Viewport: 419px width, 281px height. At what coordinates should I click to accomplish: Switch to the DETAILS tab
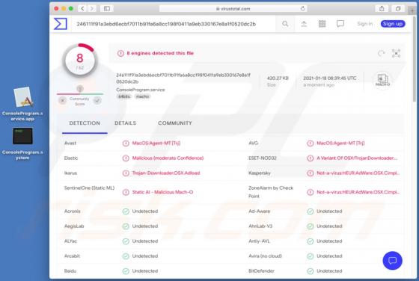[x=126, y=123]
